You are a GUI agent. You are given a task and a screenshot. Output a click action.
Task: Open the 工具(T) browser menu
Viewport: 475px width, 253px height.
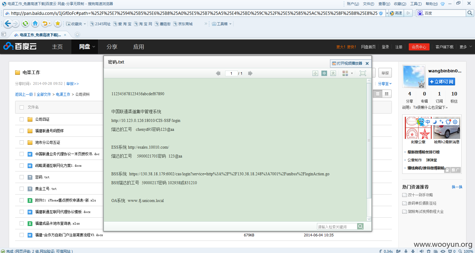(416, 4)
